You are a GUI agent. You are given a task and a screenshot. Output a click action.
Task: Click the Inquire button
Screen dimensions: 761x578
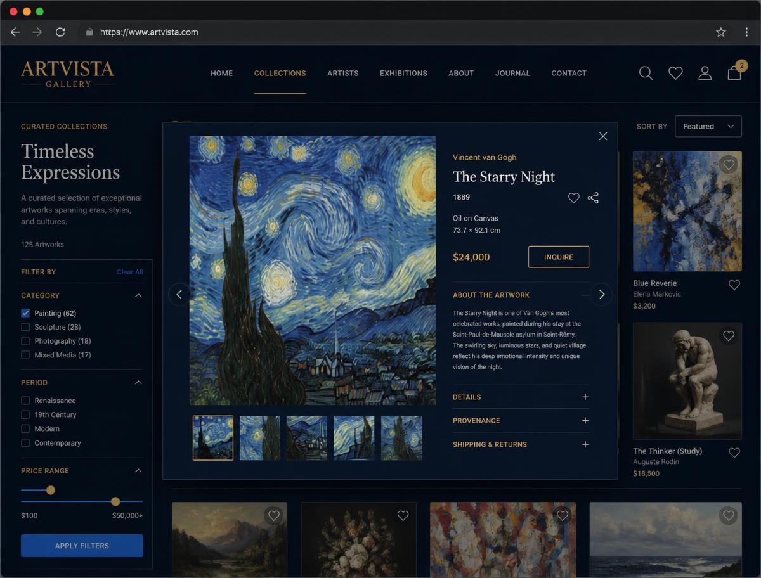click(559, 257)
